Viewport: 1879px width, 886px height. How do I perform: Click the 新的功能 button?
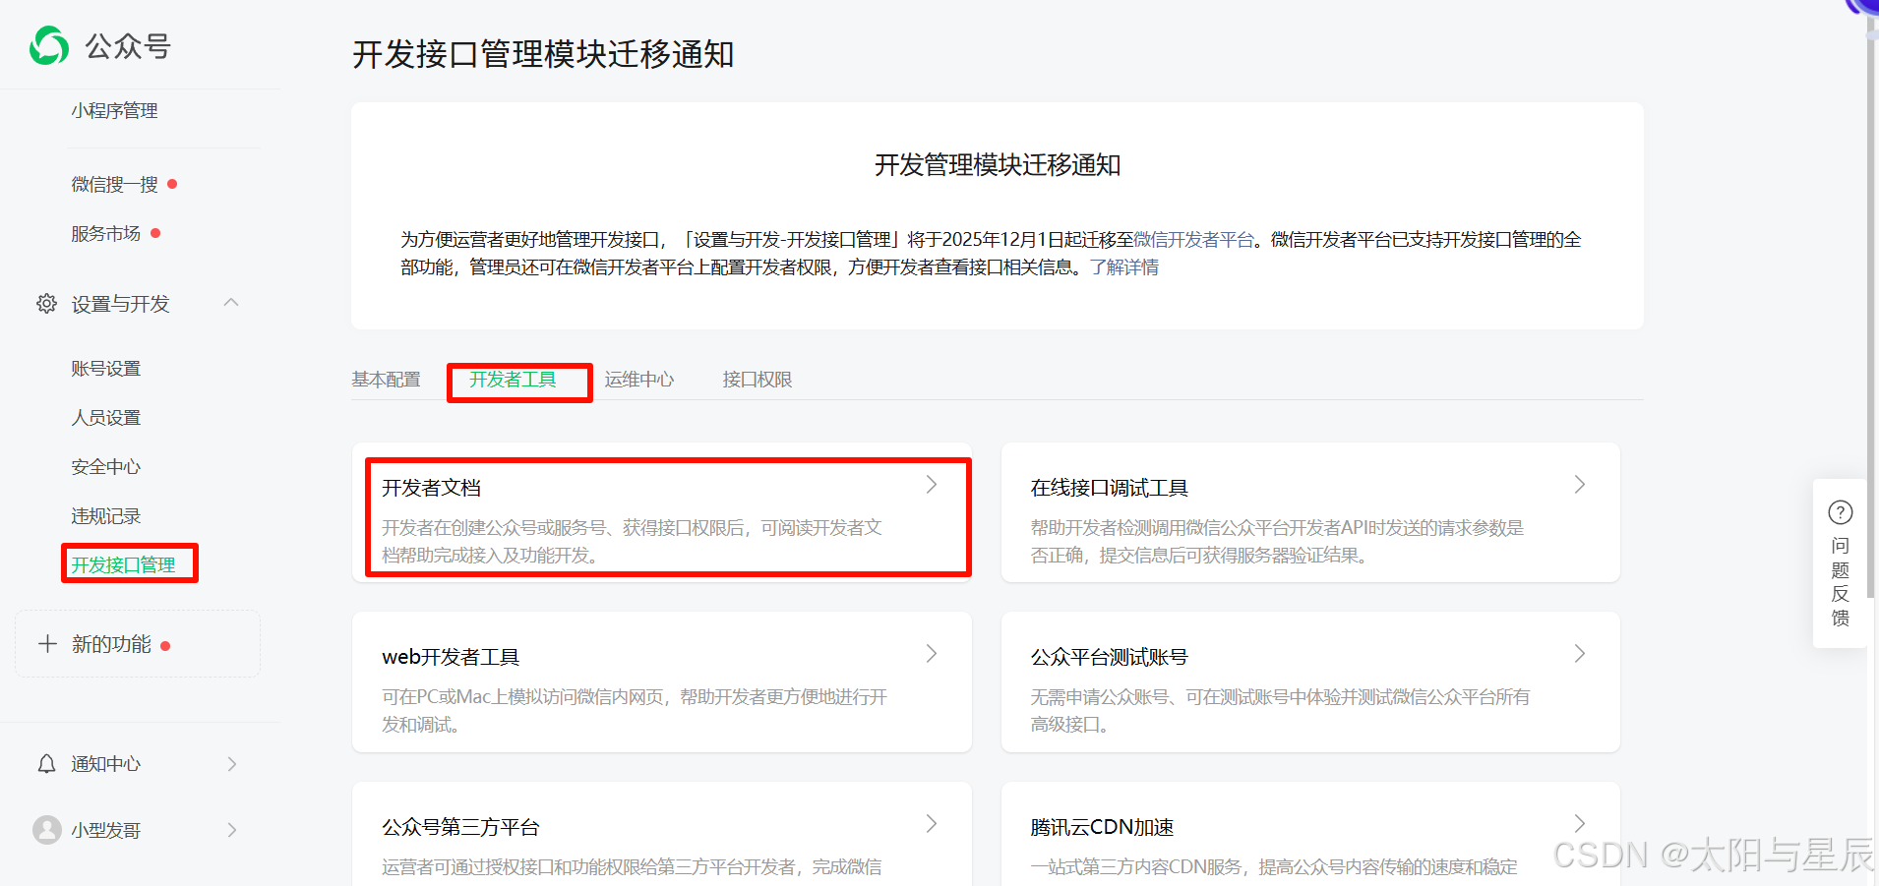click(138, 644)
